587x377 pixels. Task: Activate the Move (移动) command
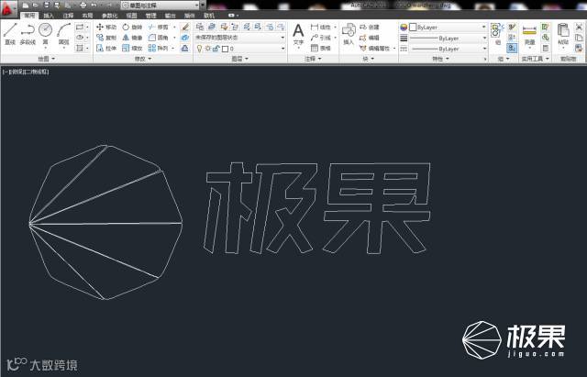[106, 27]
